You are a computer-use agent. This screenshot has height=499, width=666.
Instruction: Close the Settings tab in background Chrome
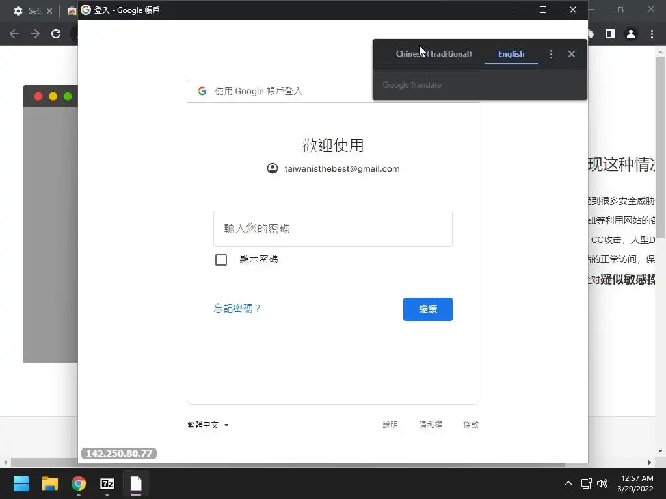(49, 11)
